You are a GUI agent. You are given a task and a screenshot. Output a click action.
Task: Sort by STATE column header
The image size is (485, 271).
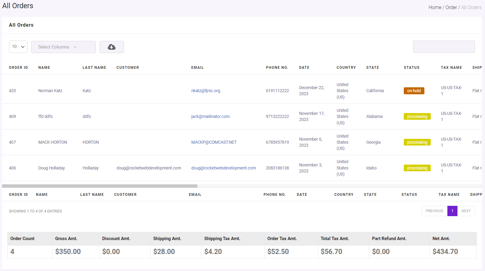click(373, 68)
